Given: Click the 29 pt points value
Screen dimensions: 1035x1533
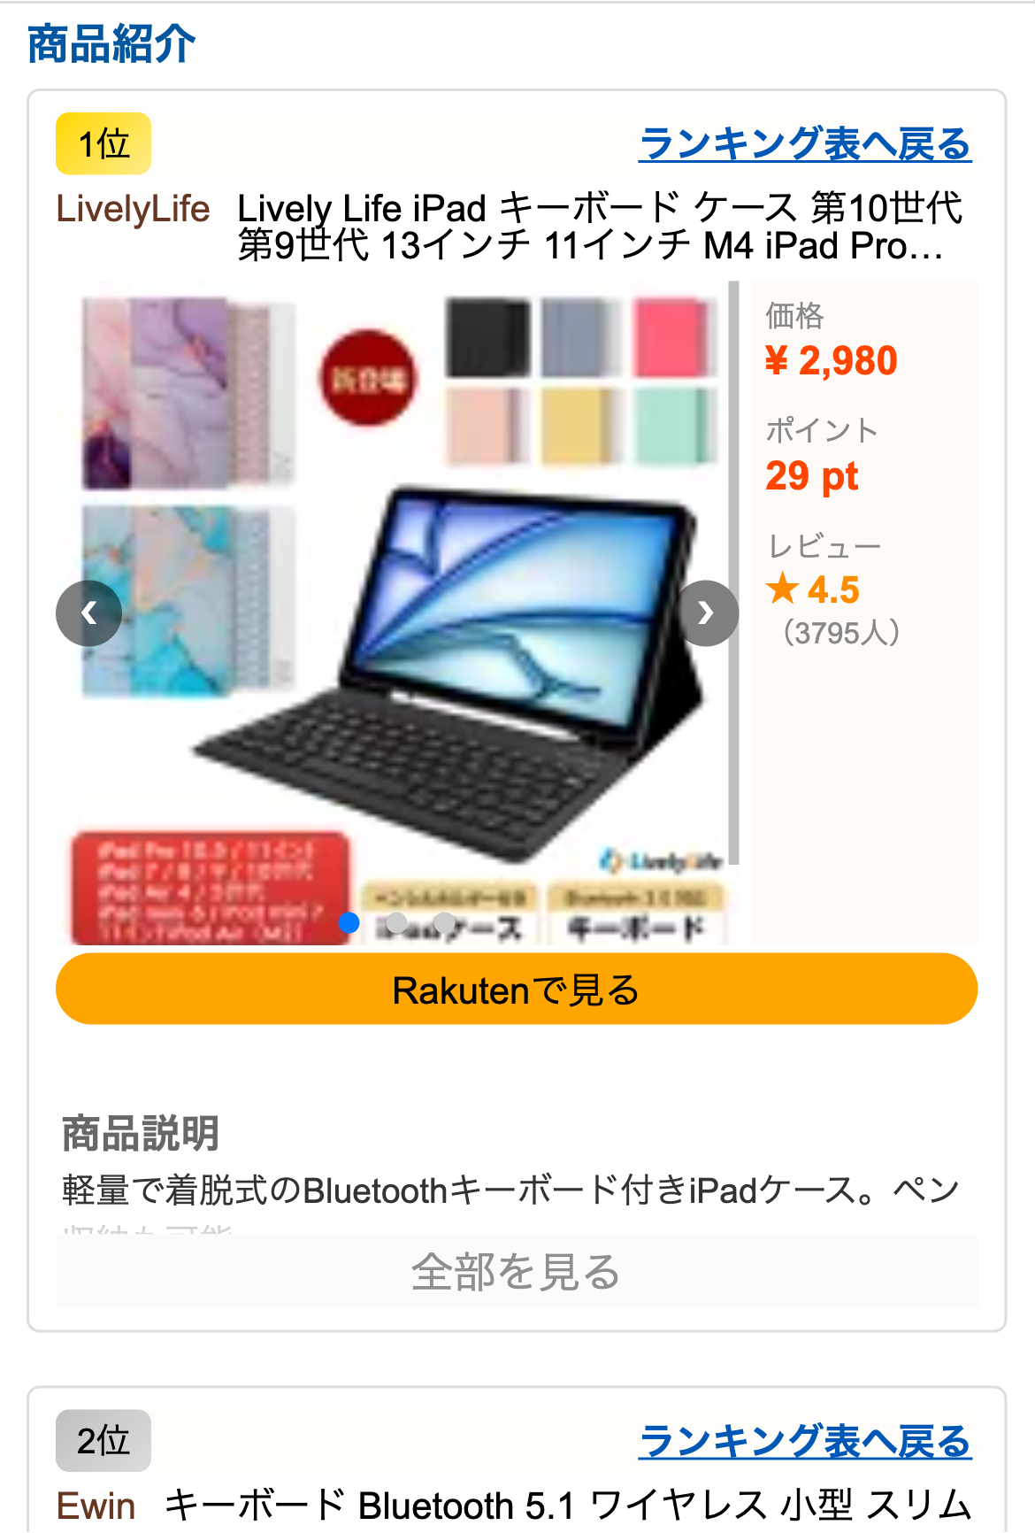Looking at the screenshot, I should (812, 476).
